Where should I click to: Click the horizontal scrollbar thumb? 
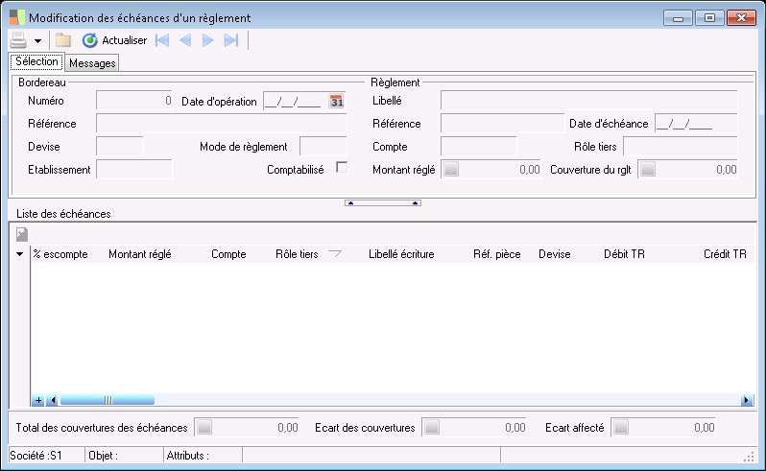(x=107, y=400)
